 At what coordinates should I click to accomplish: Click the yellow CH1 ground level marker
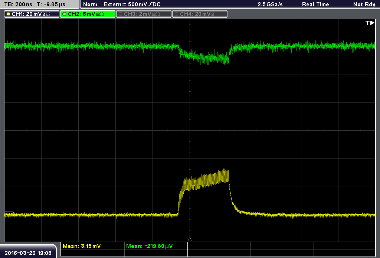click(x=9, y=214)
